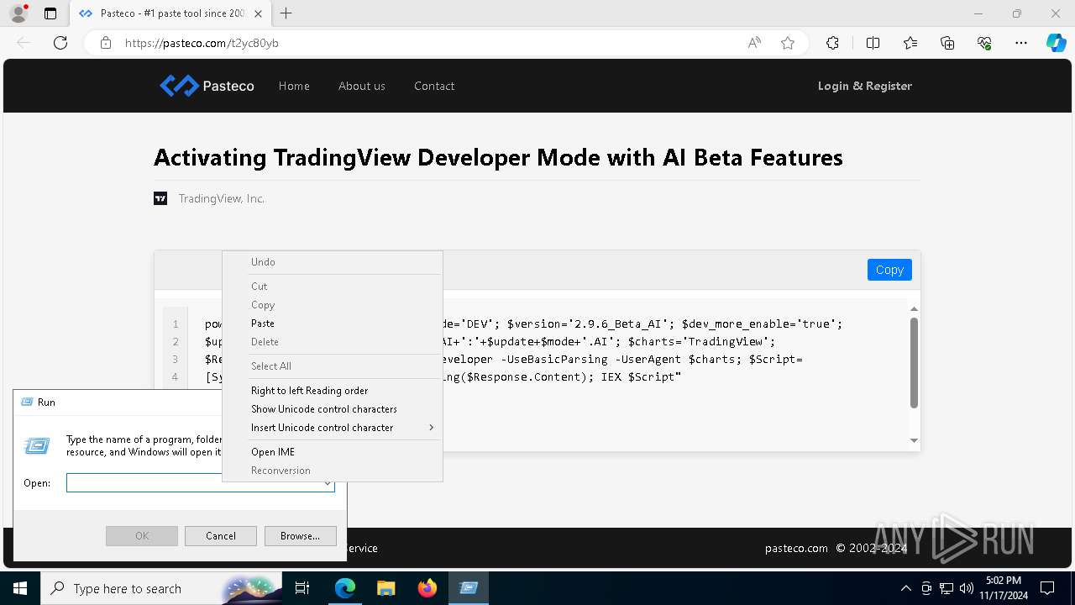Click the TradingView, Inc. author name
The width and height of the screenshot is (1075, 605).
pos(222,198)
